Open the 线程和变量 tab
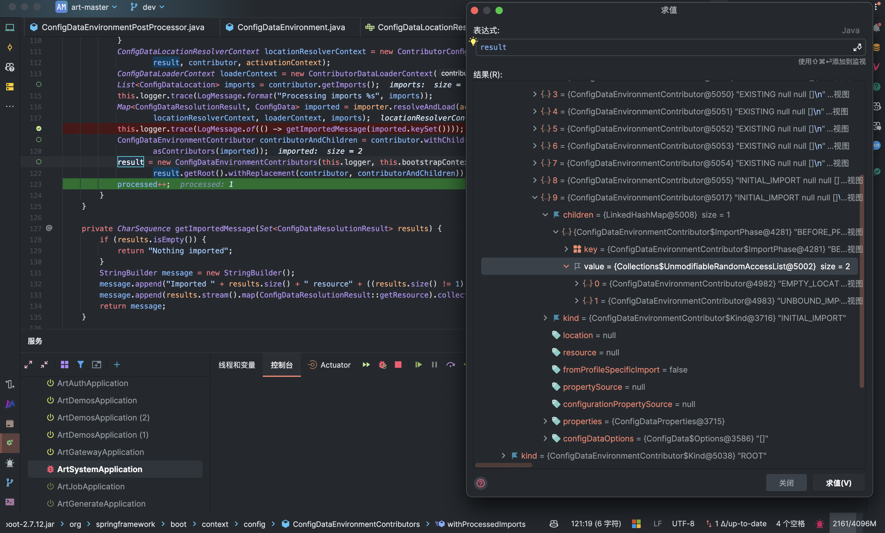 click(x=237, y=365)
